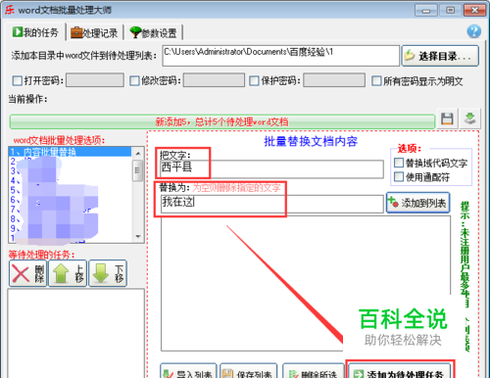The width and height of the screenshot is (490, 378).
Task: Click options list scroll up arrow
Action: [138, 153]
